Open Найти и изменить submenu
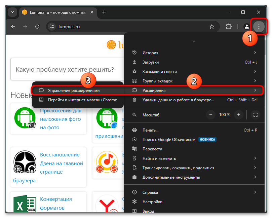The width and height of the screenshot is (272, 218). click(194, 158)
